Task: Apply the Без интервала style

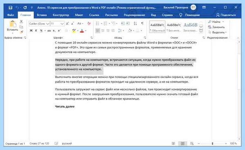Action: pyautogui.click(x=174, y=27)
